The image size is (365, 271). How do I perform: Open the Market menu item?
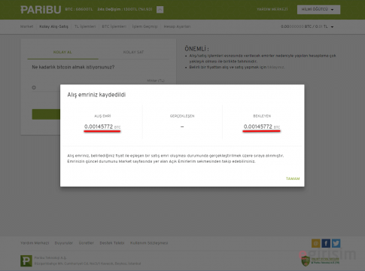pyautogui.click(x=26, y=26)
